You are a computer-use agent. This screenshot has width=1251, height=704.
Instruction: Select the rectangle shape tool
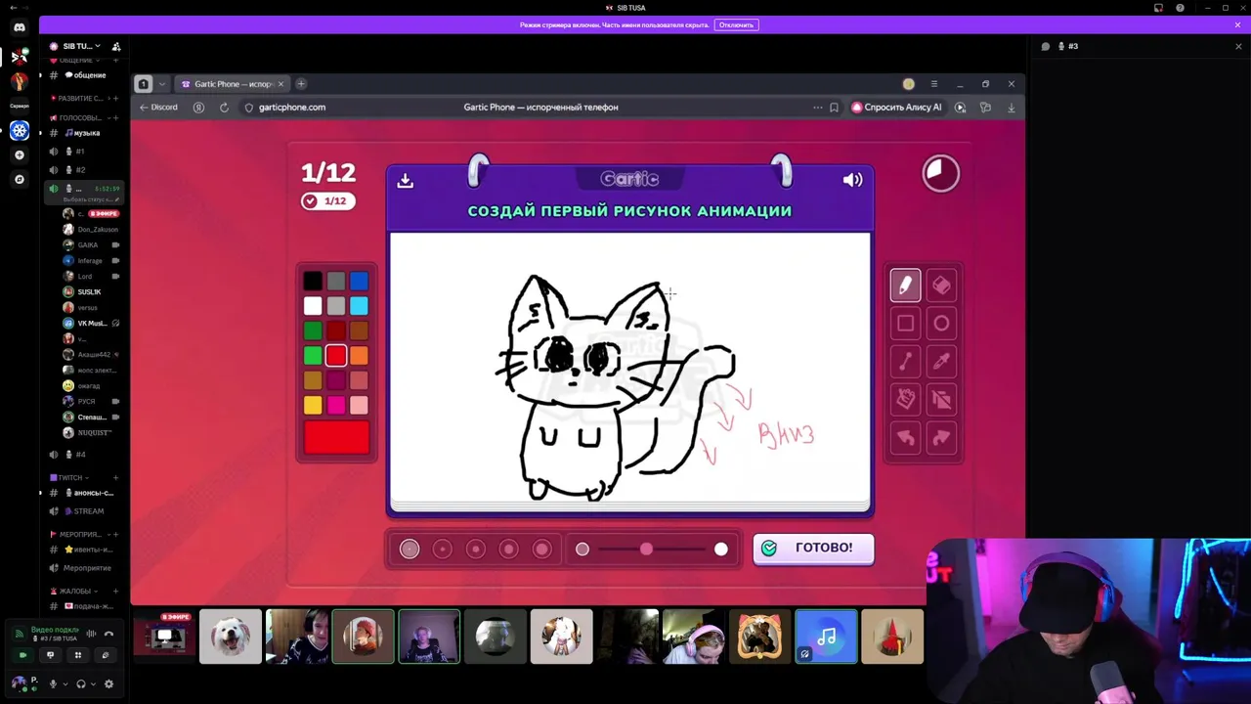[x=905, y=324]
